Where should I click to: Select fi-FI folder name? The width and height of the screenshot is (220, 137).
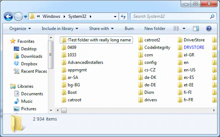click(188, 92)
